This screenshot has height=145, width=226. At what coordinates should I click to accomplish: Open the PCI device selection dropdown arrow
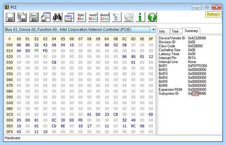(x=154, y=29)
